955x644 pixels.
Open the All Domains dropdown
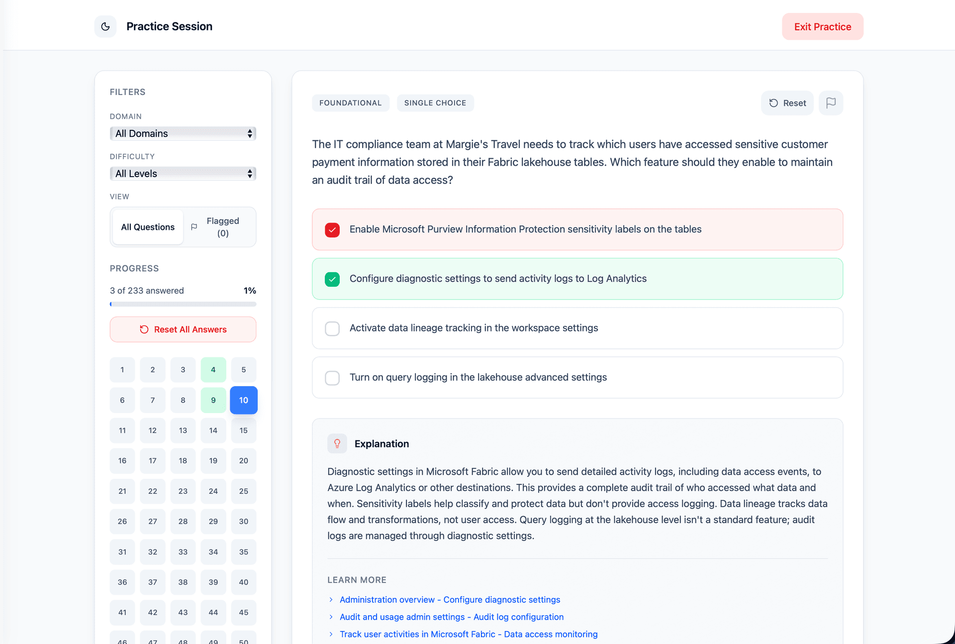coord(183,133)
